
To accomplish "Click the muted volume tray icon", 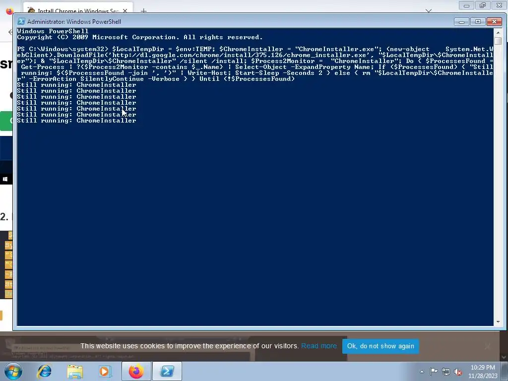I will (458, 372).
